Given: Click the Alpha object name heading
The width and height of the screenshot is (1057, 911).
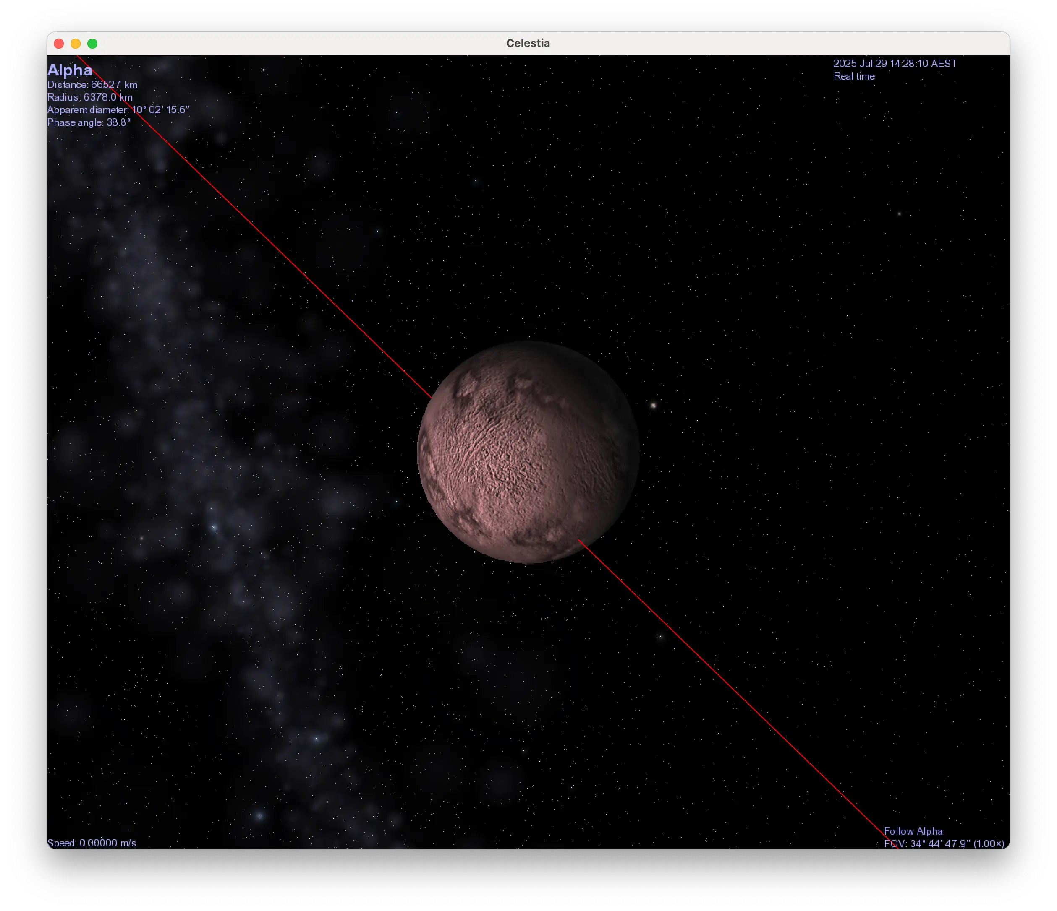Looking at the screenshot, I should (70, 70).
